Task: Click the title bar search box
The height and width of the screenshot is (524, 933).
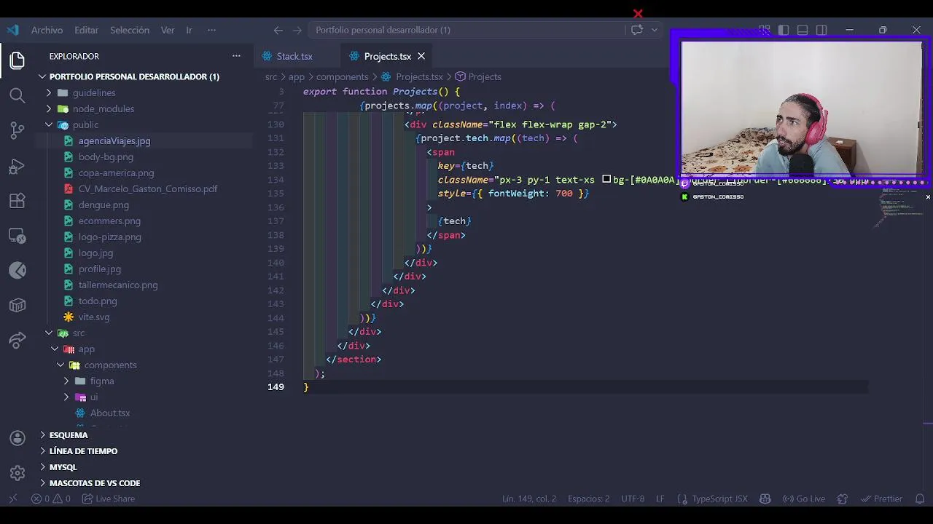Action: [466, 30]
